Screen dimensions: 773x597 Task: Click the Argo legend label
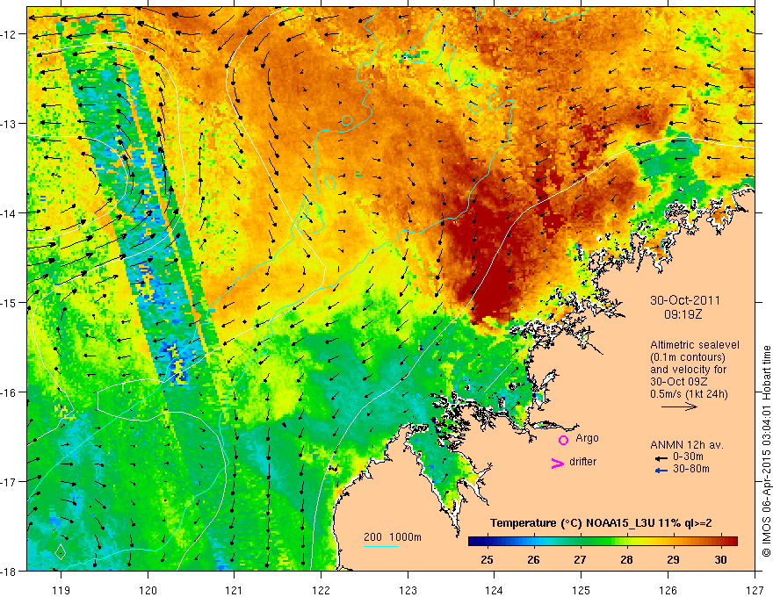click(x=587, y=438)
